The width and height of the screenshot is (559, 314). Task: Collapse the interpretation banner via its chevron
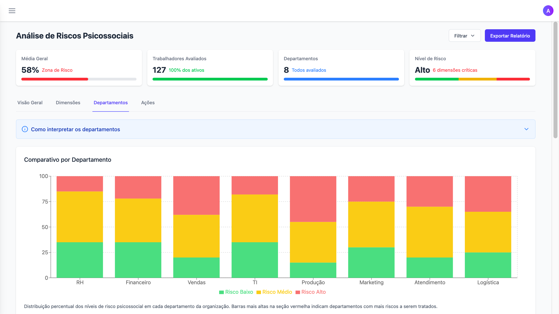[526, 129]
